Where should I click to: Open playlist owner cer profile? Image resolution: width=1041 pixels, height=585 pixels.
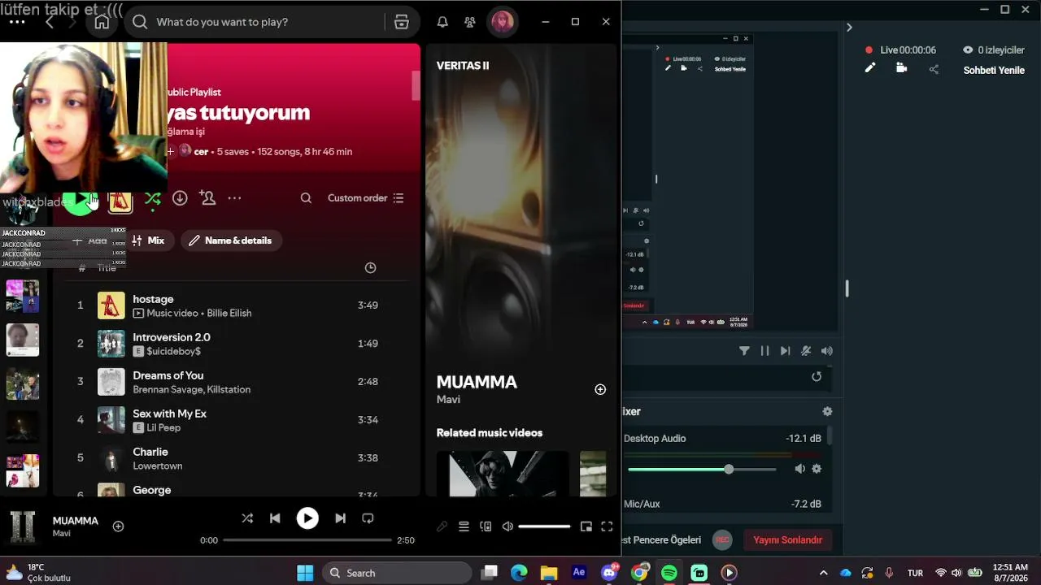(201, 152)
